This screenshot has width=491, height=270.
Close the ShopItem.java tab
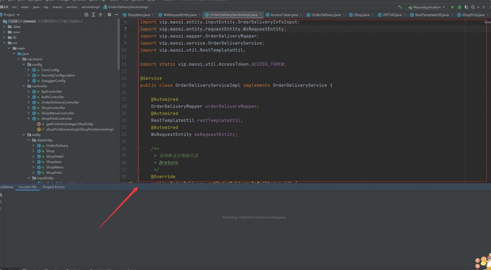point(154,15)
